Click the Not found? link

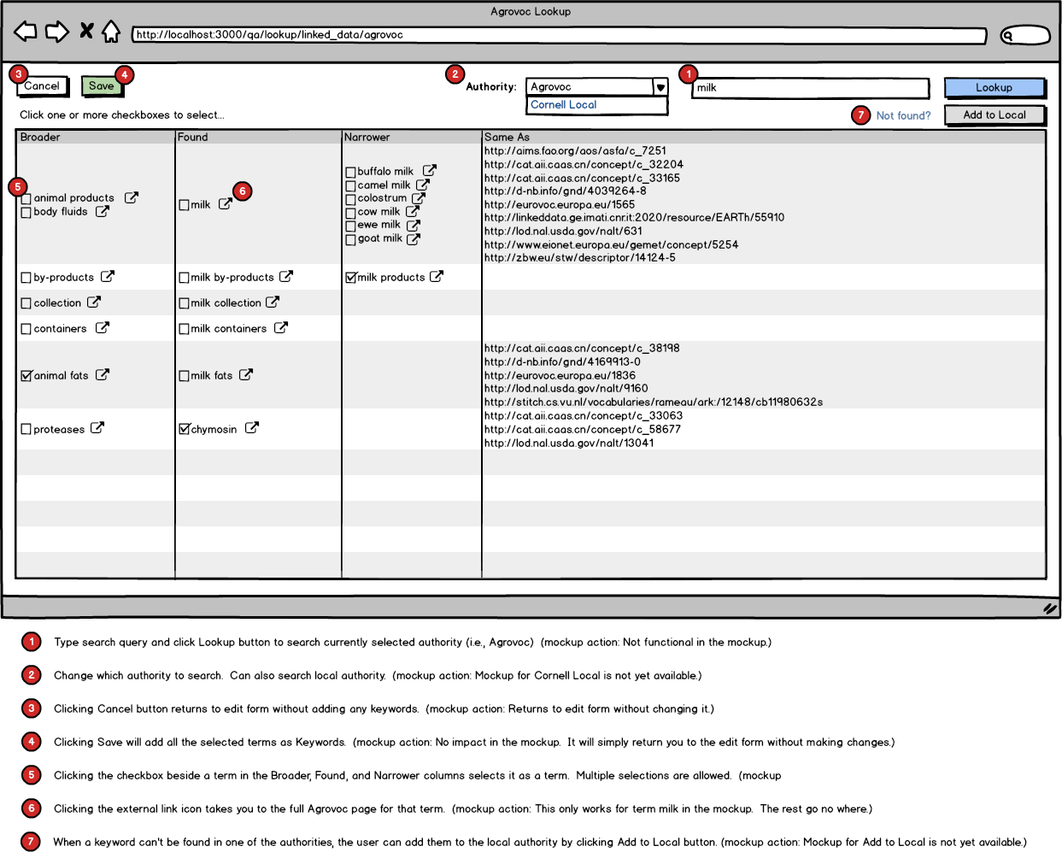pyautogui.click(x=903, y=115)
